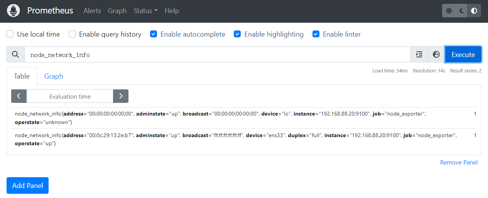
Task: Click the format expression indent icon
Action: coord(419,54)
